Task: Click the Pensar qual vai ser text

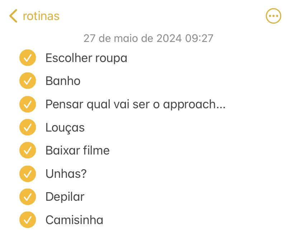Action: tap(135, 104)
